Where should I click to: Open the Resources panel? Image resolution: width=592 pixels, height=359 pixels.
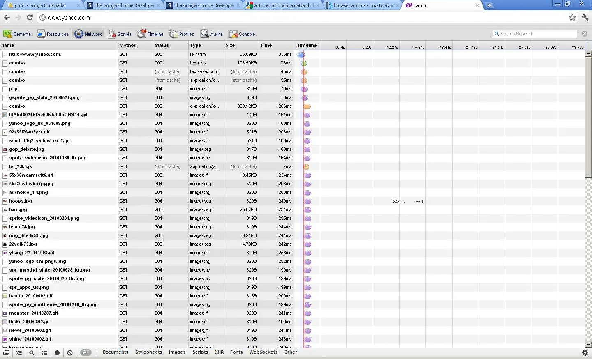pyautogui.click(x=53, y=34)
